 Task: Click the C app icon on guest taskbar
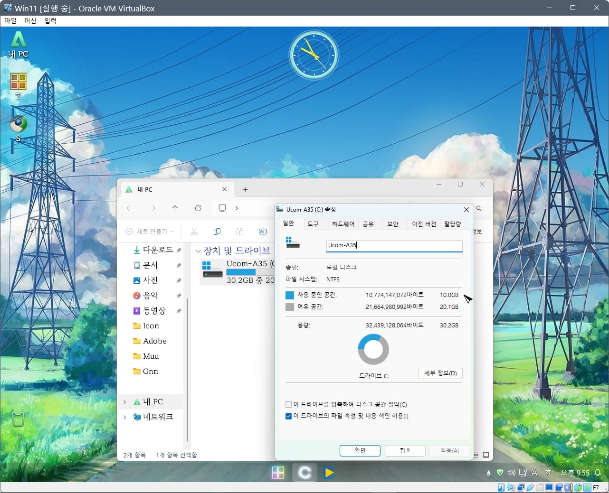(x=304, y=473)
